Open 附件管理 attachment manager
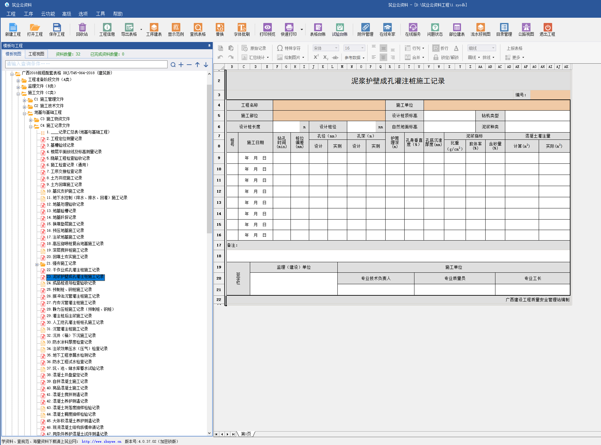Screen dimensions: 601x445 (x=365, y=30)
